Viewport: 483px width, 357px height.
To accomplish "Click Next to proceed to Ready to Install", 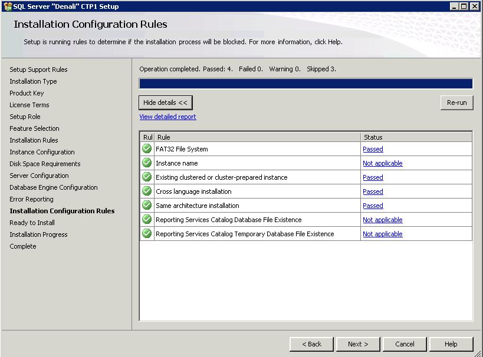I will [x=358, y=344].
